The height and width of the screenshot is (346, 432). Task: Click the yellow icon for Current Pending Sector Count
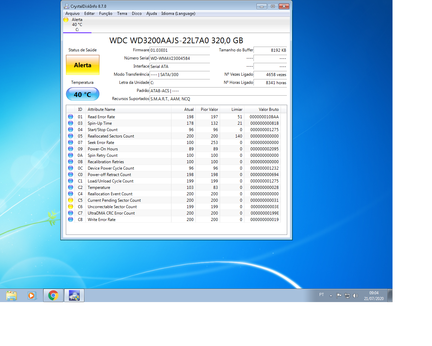coord(71,200)
